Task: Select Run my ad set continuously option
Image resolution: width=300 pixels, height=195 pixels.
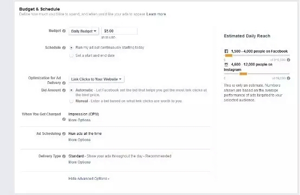Action: (x=71, y=48)
